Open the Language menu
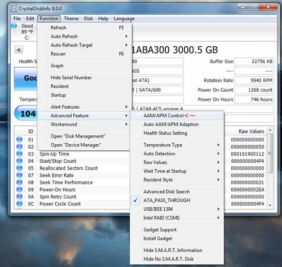Viewport: 282px width, 267px height. [124, 19]
